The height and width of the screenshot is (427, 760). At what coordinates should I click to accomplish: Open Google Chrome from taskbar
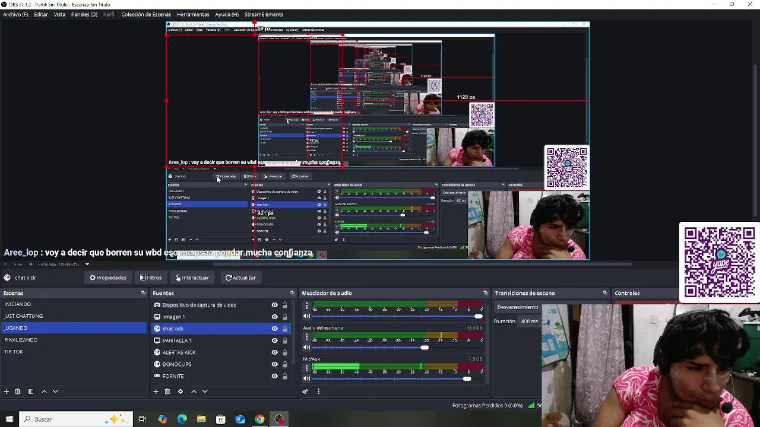point(259,419)
